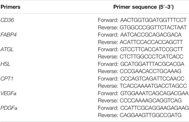Click PDGFα reverse sequence CAGGAAGTTGGCCGATG
This screenshot has width=189, height=122.
[x=150, y=115]
